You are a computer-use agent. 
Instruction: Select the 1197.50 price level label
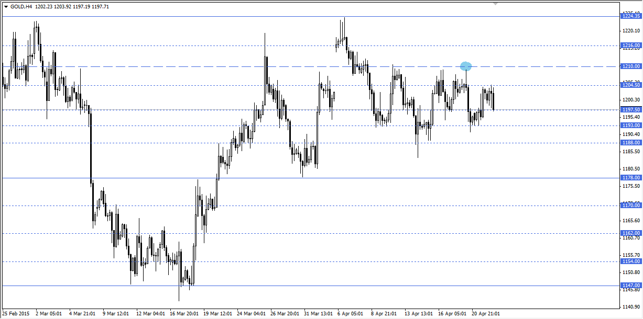(631, 110)
